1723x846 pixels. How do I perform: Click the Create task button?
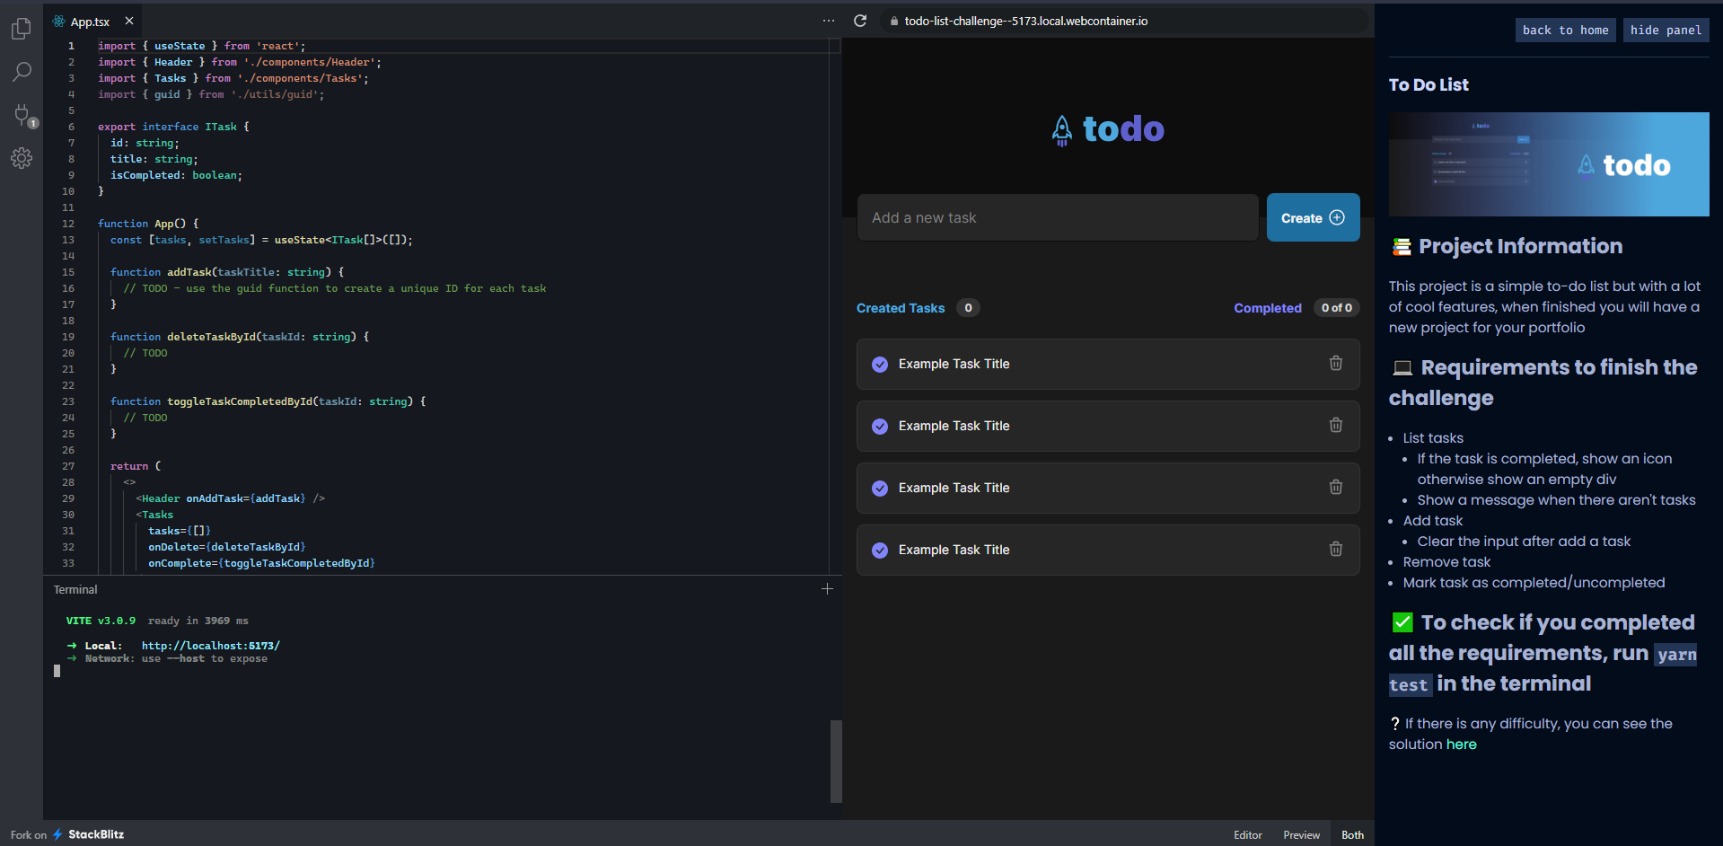coord(1312,217)
